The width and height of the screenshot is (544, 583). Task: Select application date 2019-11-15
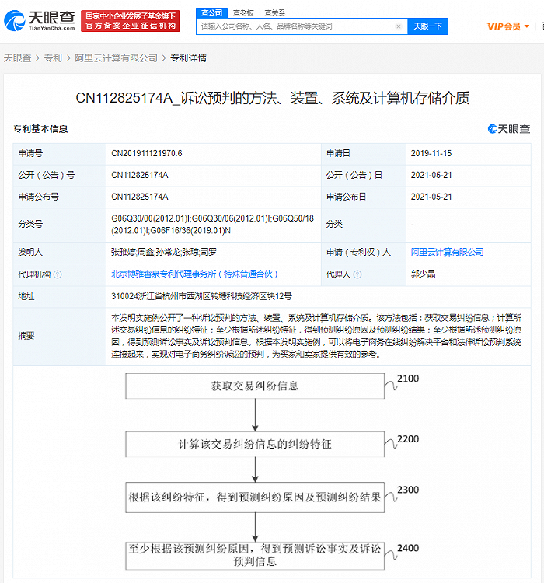(x=431, y=154)
